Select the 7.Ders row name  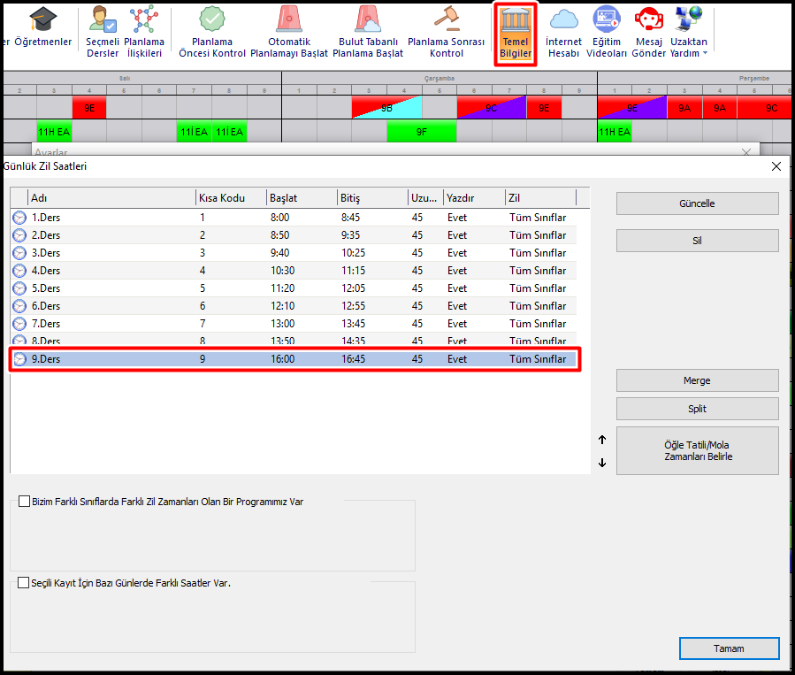[46, 324]
